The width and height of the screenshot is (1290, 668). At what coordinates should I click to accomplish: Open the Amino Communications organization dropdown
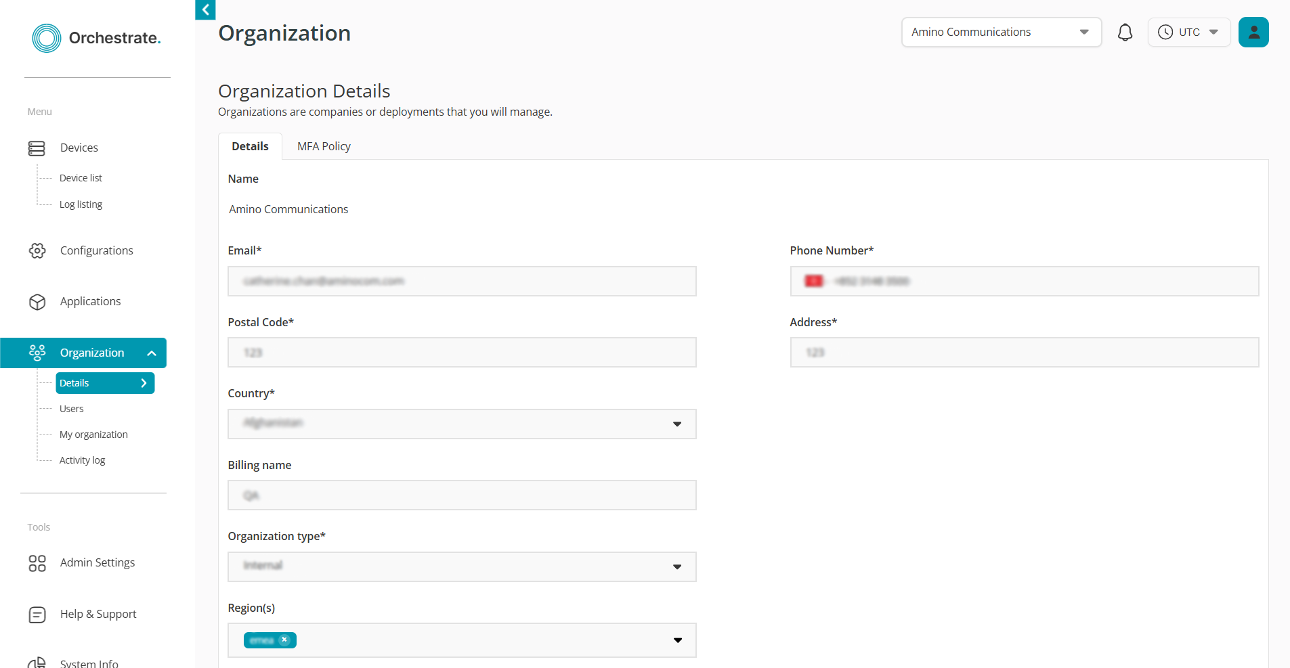[1001, 32]
